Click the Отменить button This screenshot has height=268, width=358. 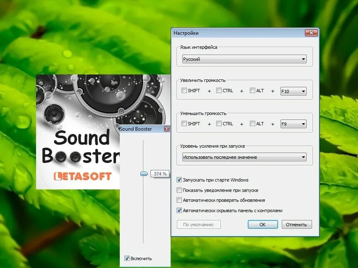[x=296, y=225]
